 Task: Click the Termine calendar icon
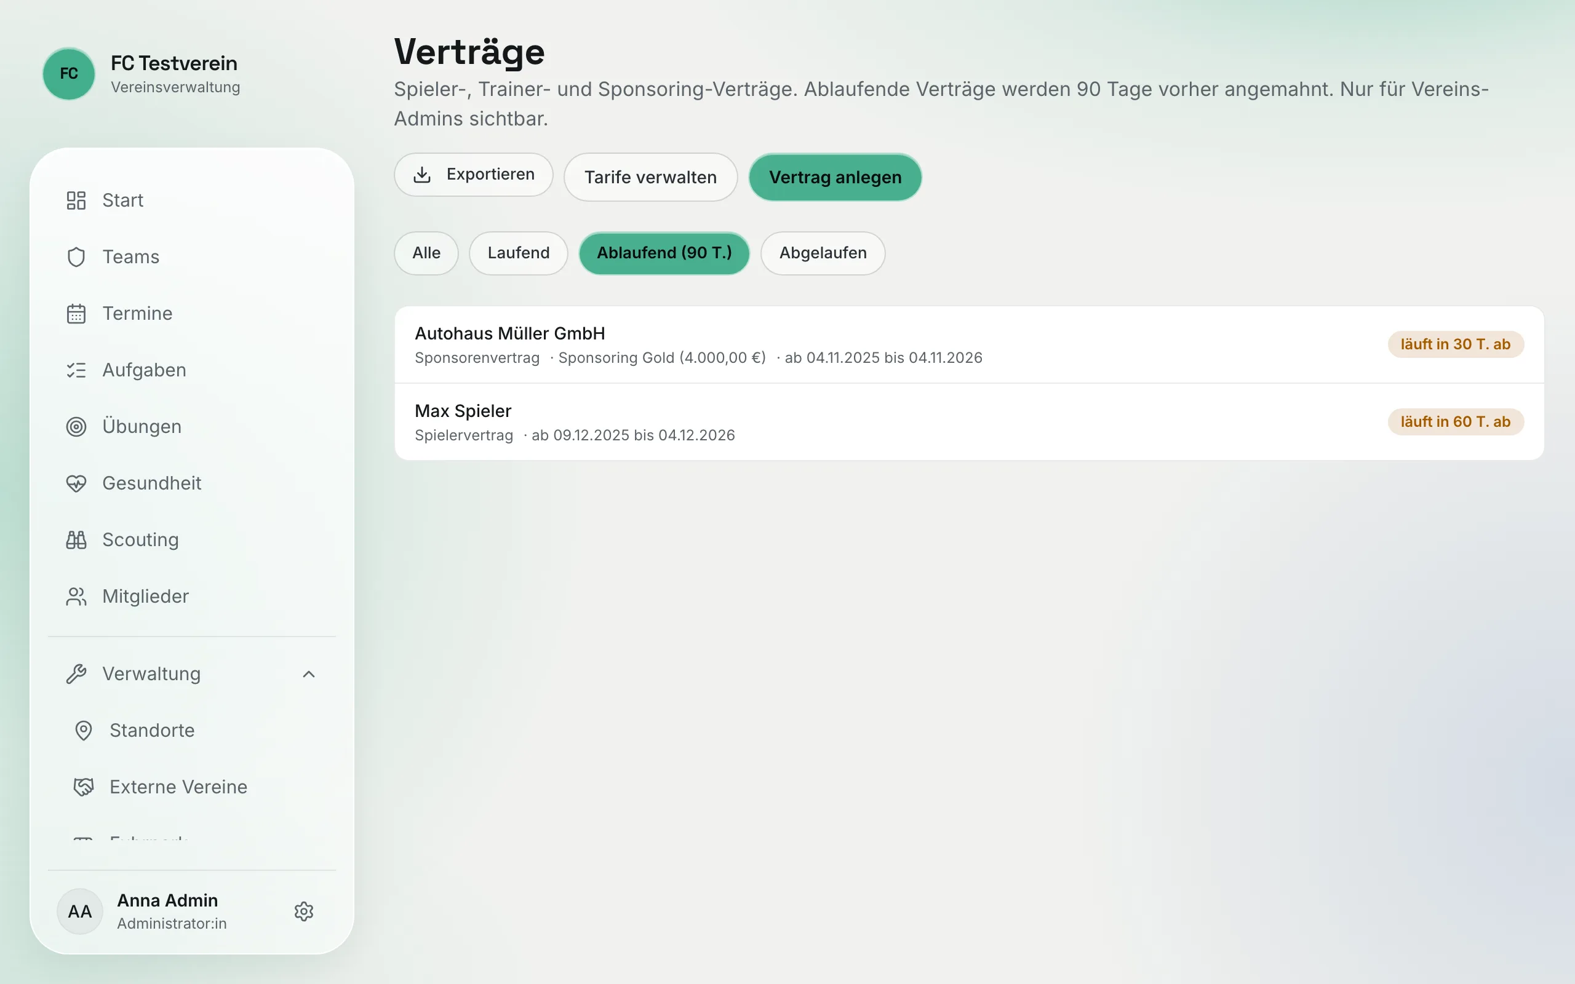pos(76,314)
